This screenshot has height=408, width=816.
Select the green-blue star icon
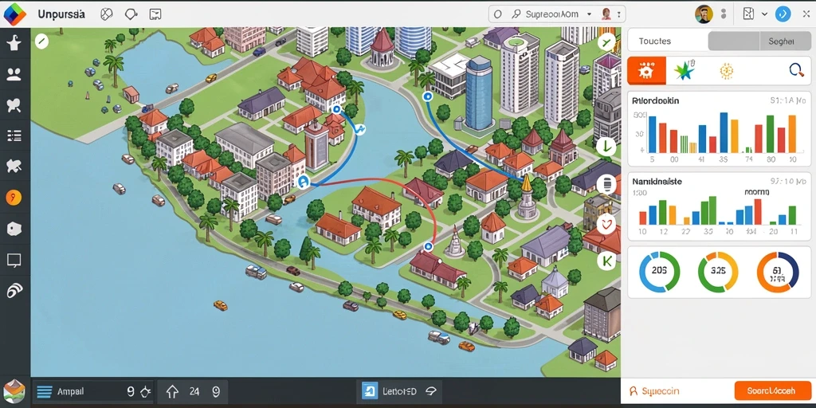[x=685, y=70]
